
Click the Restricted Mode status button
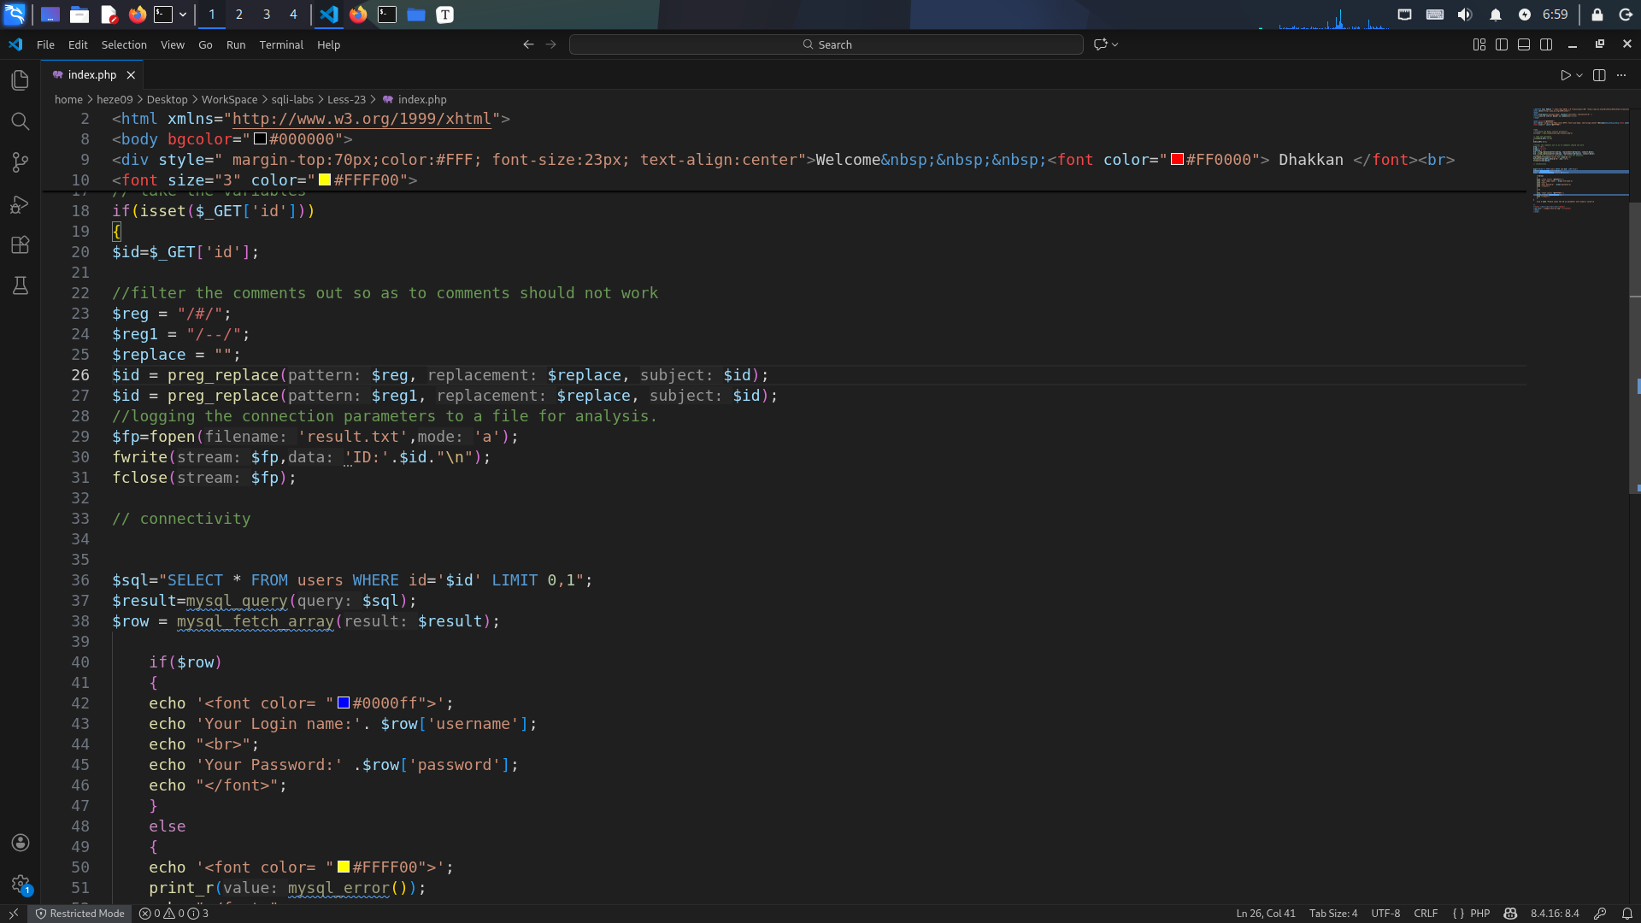click(79, 914)
